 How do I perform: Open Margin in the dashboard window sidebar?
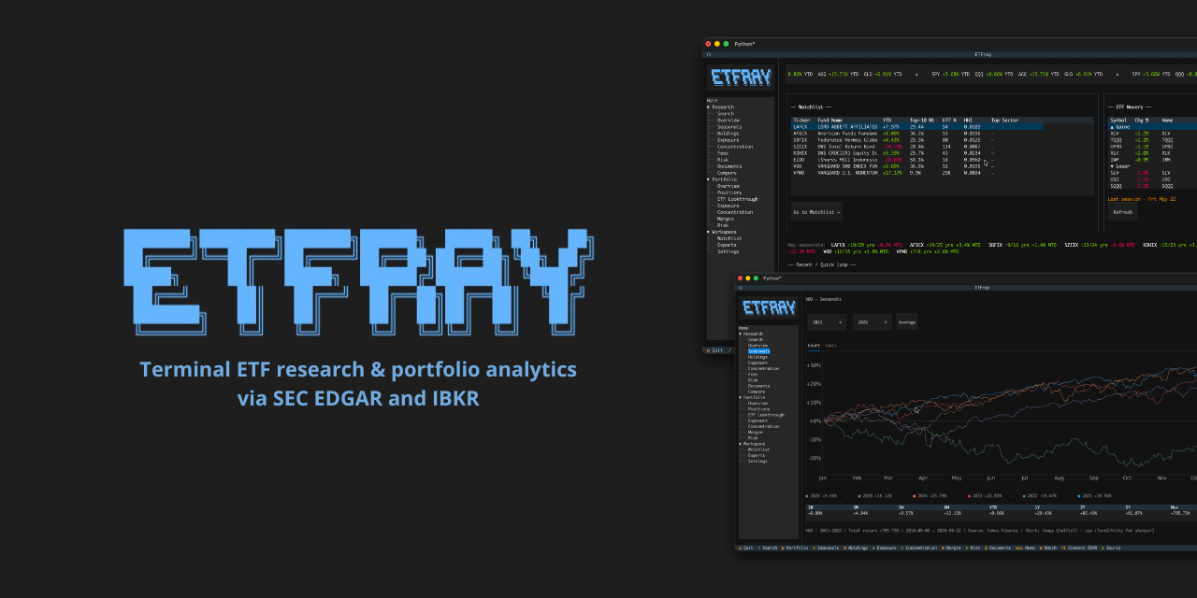726,219
